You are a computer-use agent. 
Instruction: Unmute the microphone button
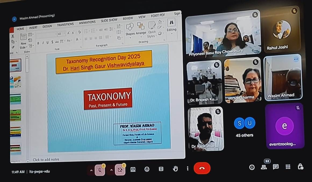[x=100, y=170]
